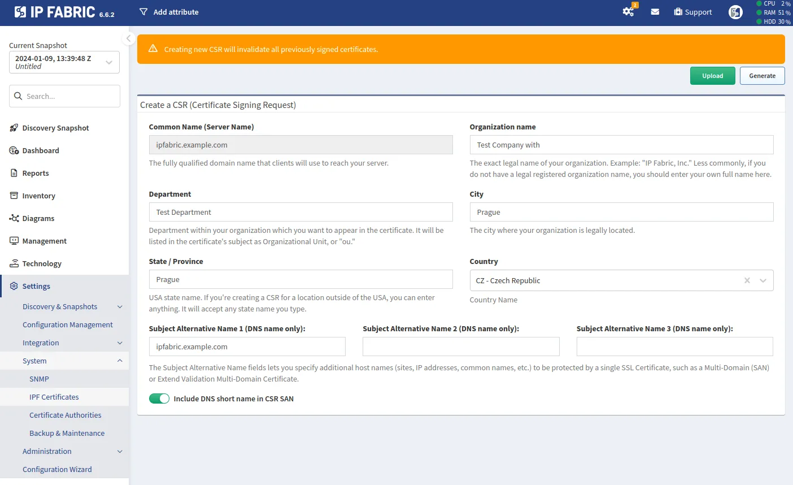Open the Dashboard sidebar icon
The image size is (793, 485).
click(x=40, y=150)
